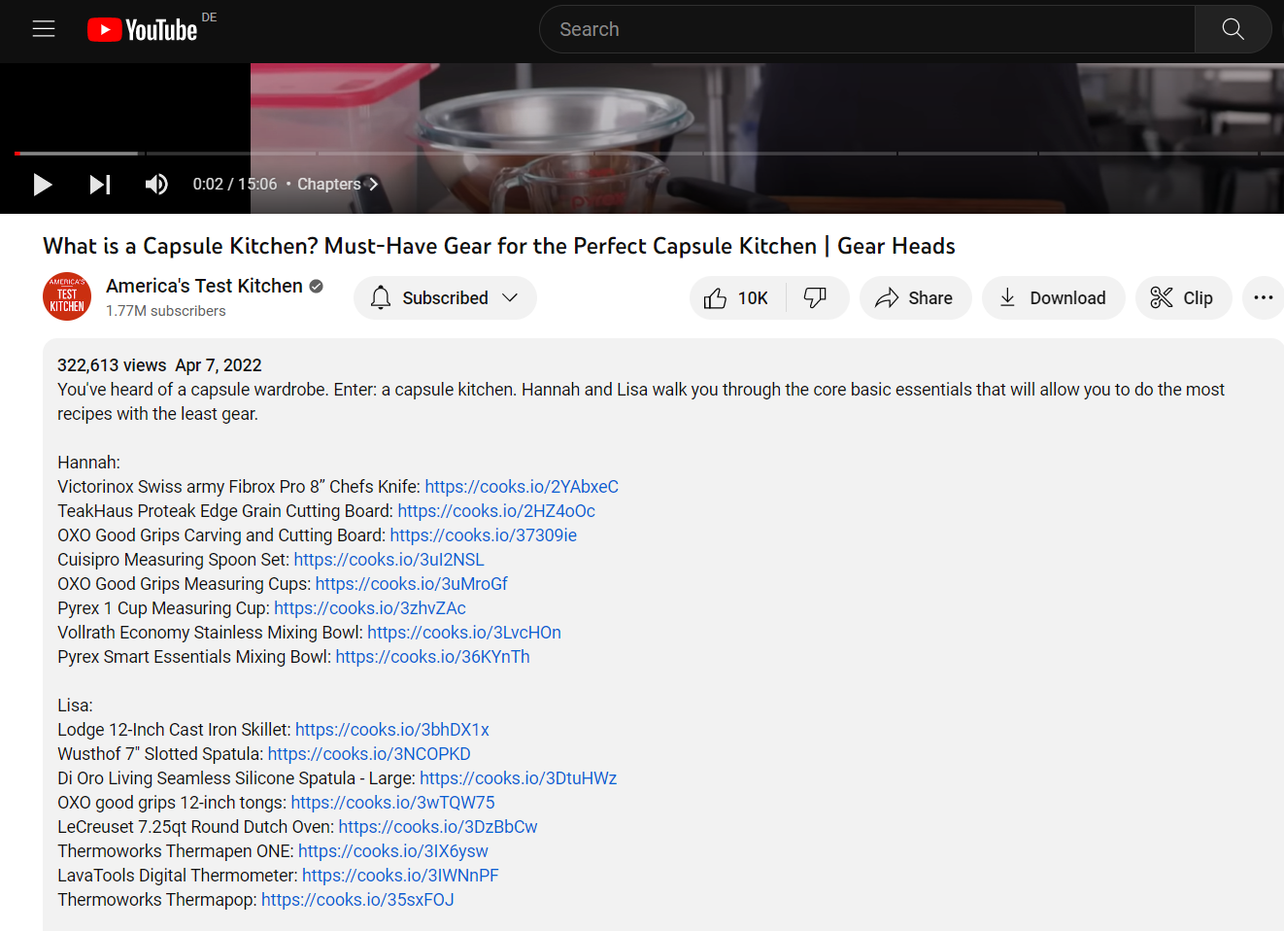Click the 1.77M subscribers text
This screenshot has height=931, width=1284.
pyautogui.click(x=166, y=311)
